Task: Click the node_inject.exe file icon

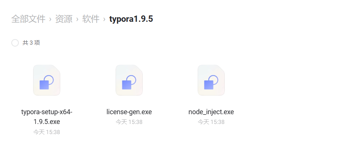Action: (x=211, y=80)
